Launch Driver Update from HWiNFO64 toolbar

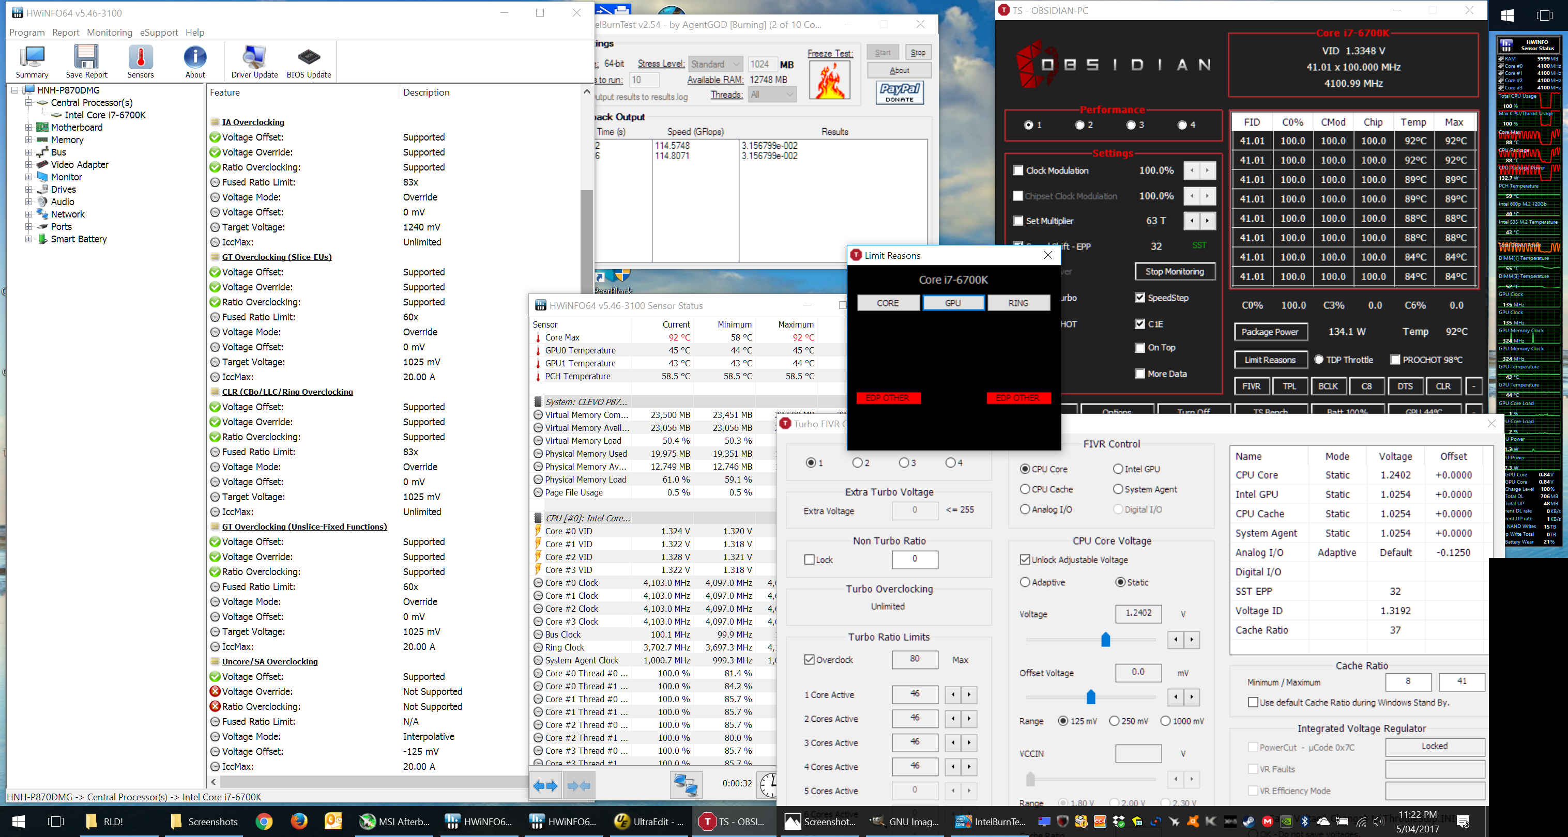point(254,62)
